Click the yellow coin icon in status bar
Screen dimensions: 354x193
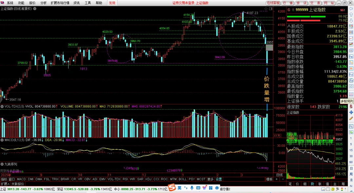[x=333, y=189]
